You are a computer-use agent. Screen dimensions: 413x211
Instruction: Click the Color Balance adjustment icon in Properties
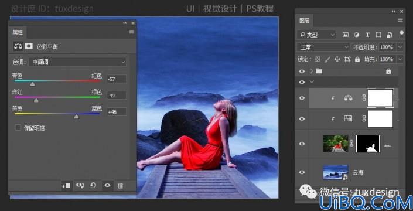pos(18,46)
